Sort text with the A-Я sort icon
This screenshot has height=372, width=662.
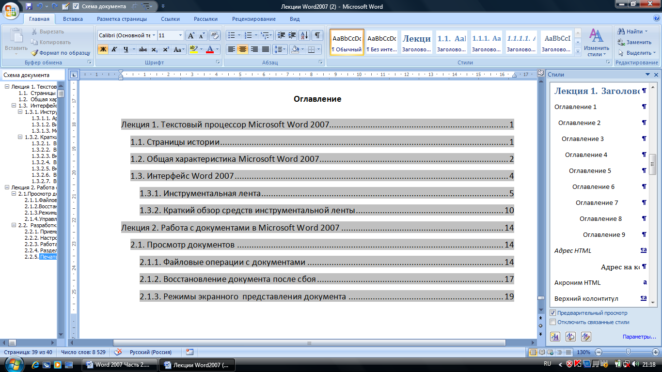pos(304,35)
